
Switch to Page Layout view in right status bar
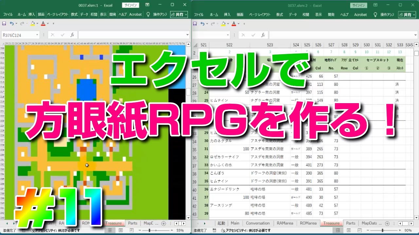coord(350,230)
